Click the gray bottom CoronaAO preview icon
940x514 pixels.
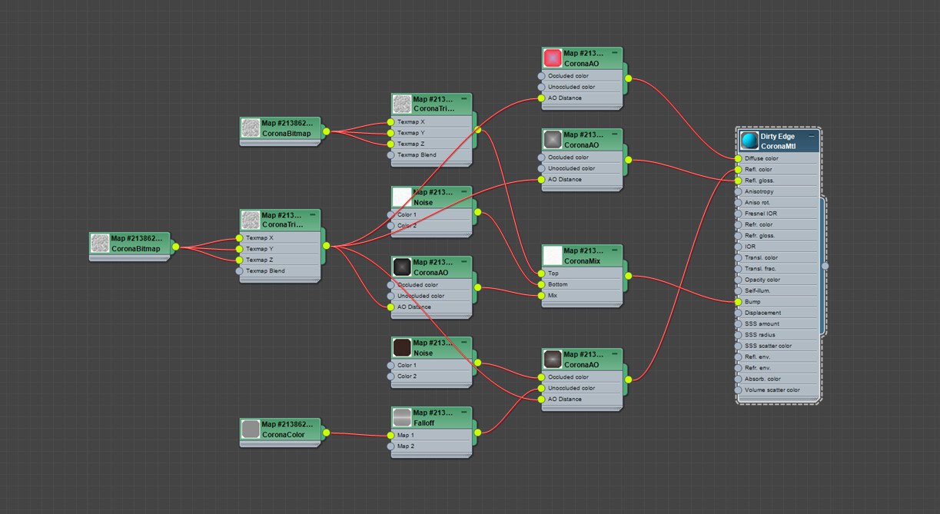553,359
